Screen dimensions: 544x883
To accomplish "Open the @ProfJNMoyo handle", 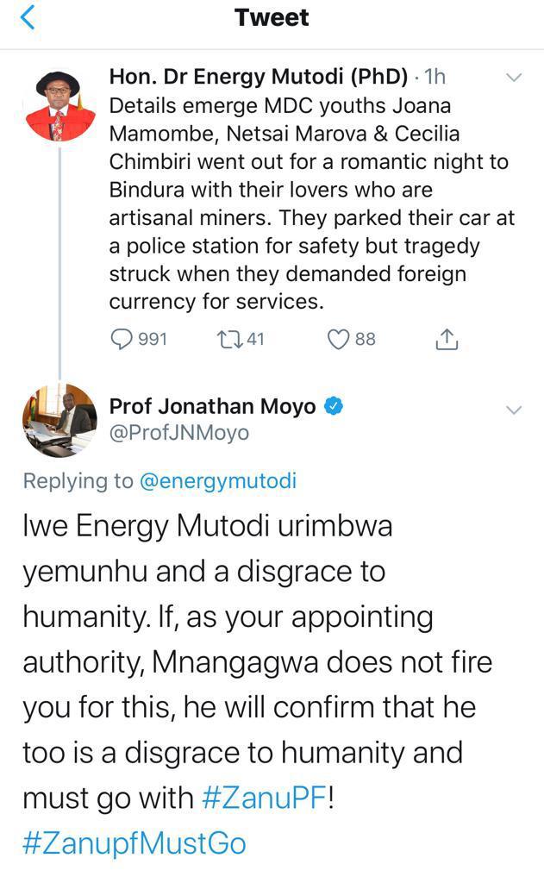I will pos(178,433).
